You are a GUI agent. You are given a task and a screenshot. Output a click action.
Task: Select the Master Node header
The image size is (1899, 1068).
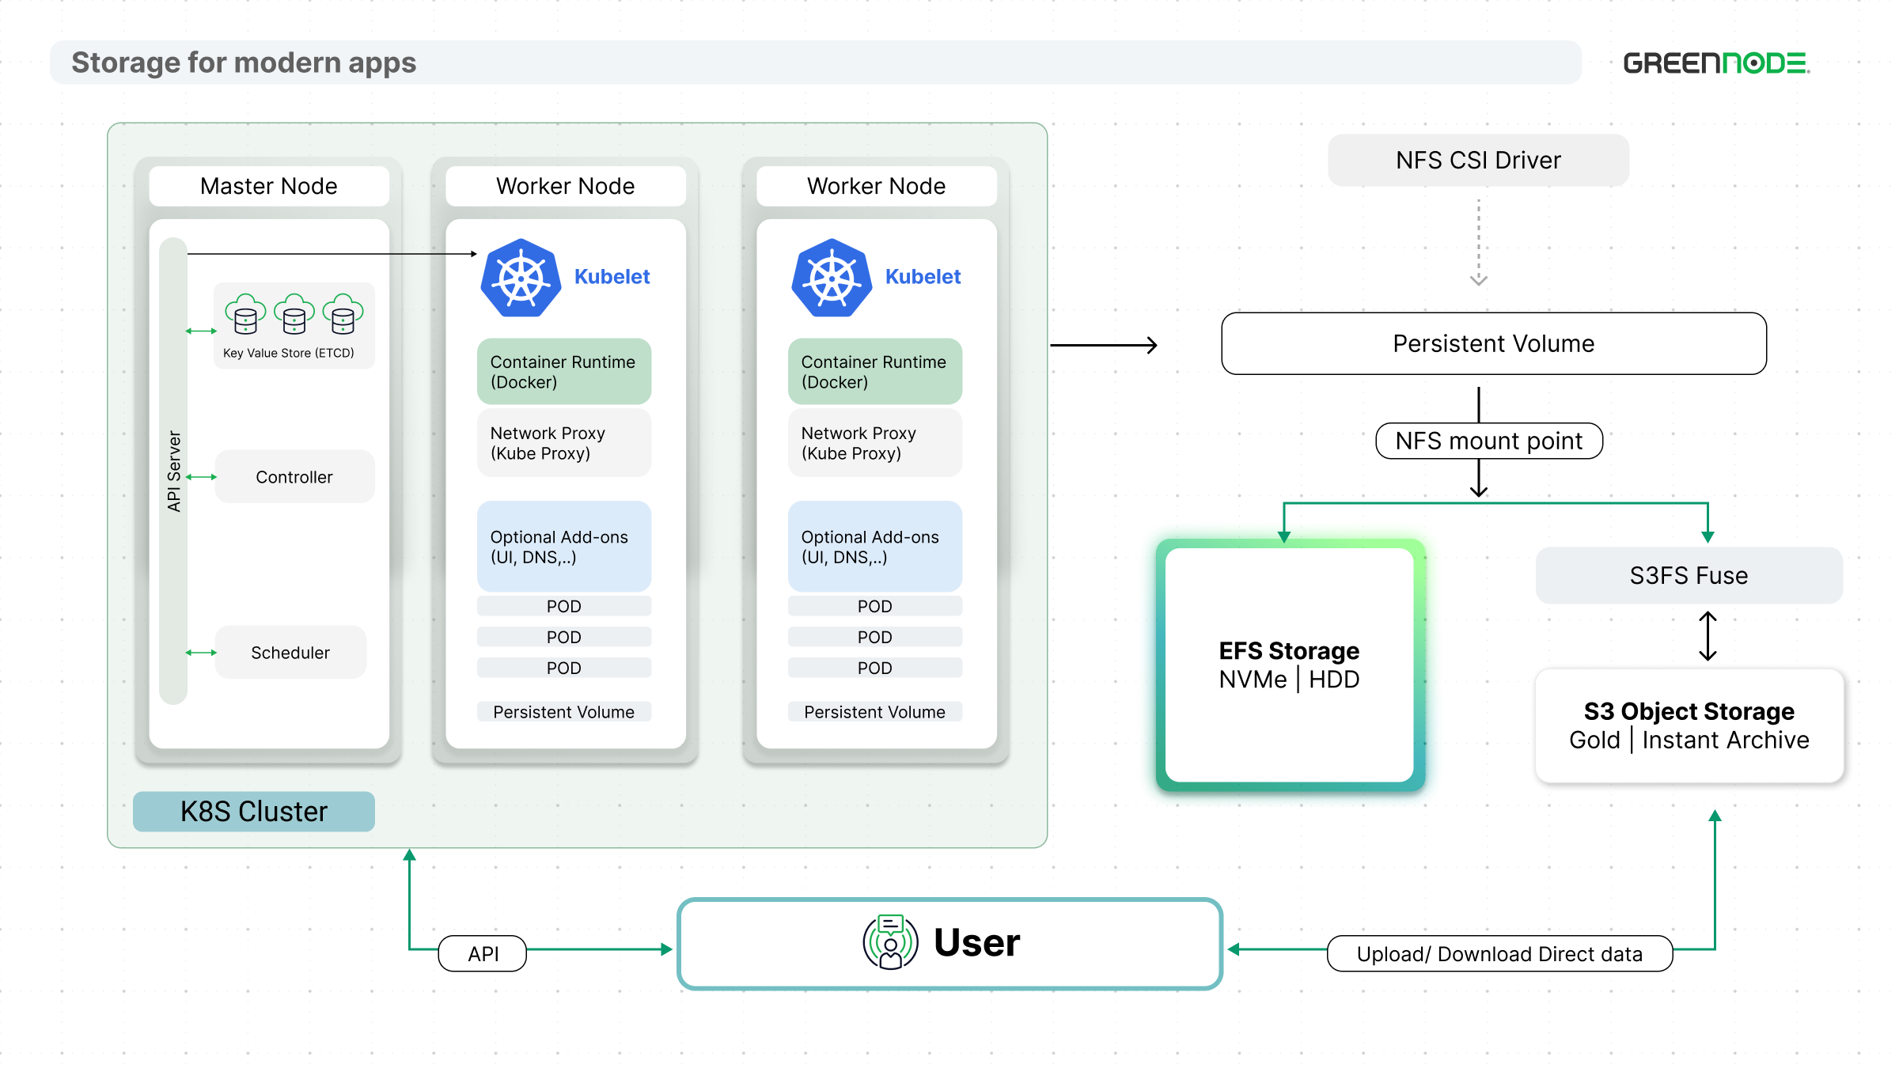tap(269, 186)
